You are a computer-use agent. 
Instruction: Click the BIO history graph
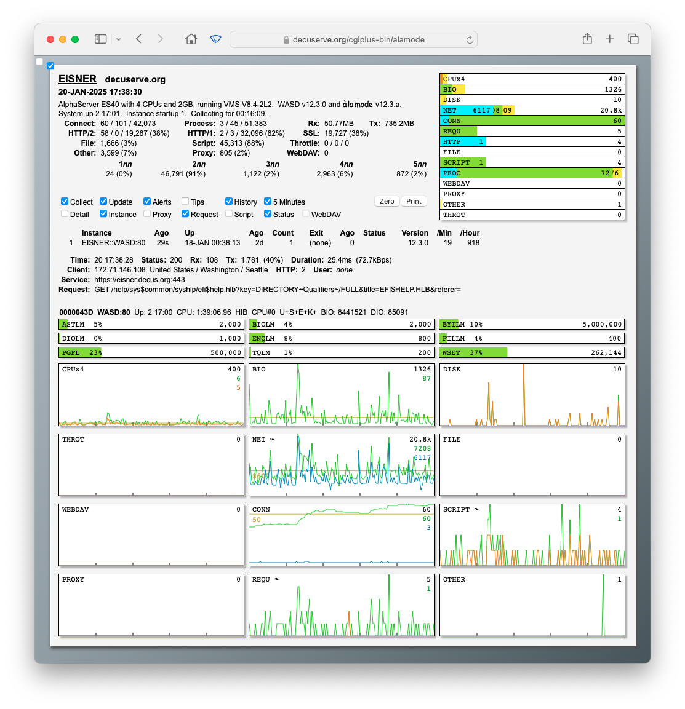[x=342, y=395]
